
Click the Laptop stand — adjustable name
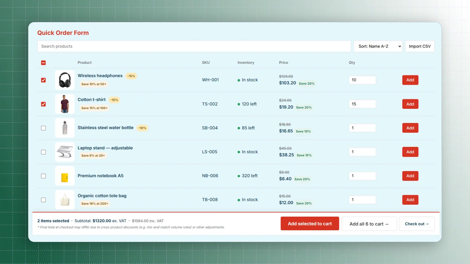(x=105, y=148)
